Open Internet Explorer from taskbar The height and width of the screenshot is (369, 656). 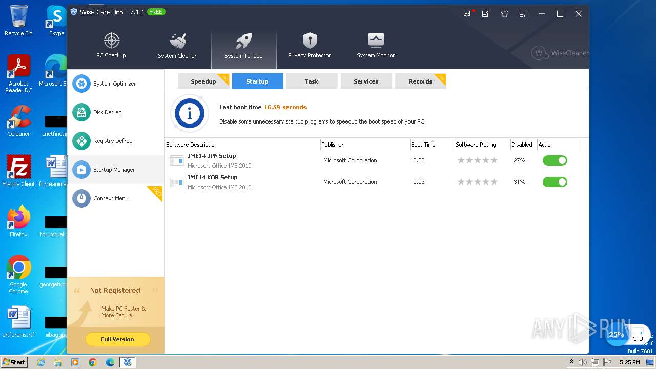[40, 362]
